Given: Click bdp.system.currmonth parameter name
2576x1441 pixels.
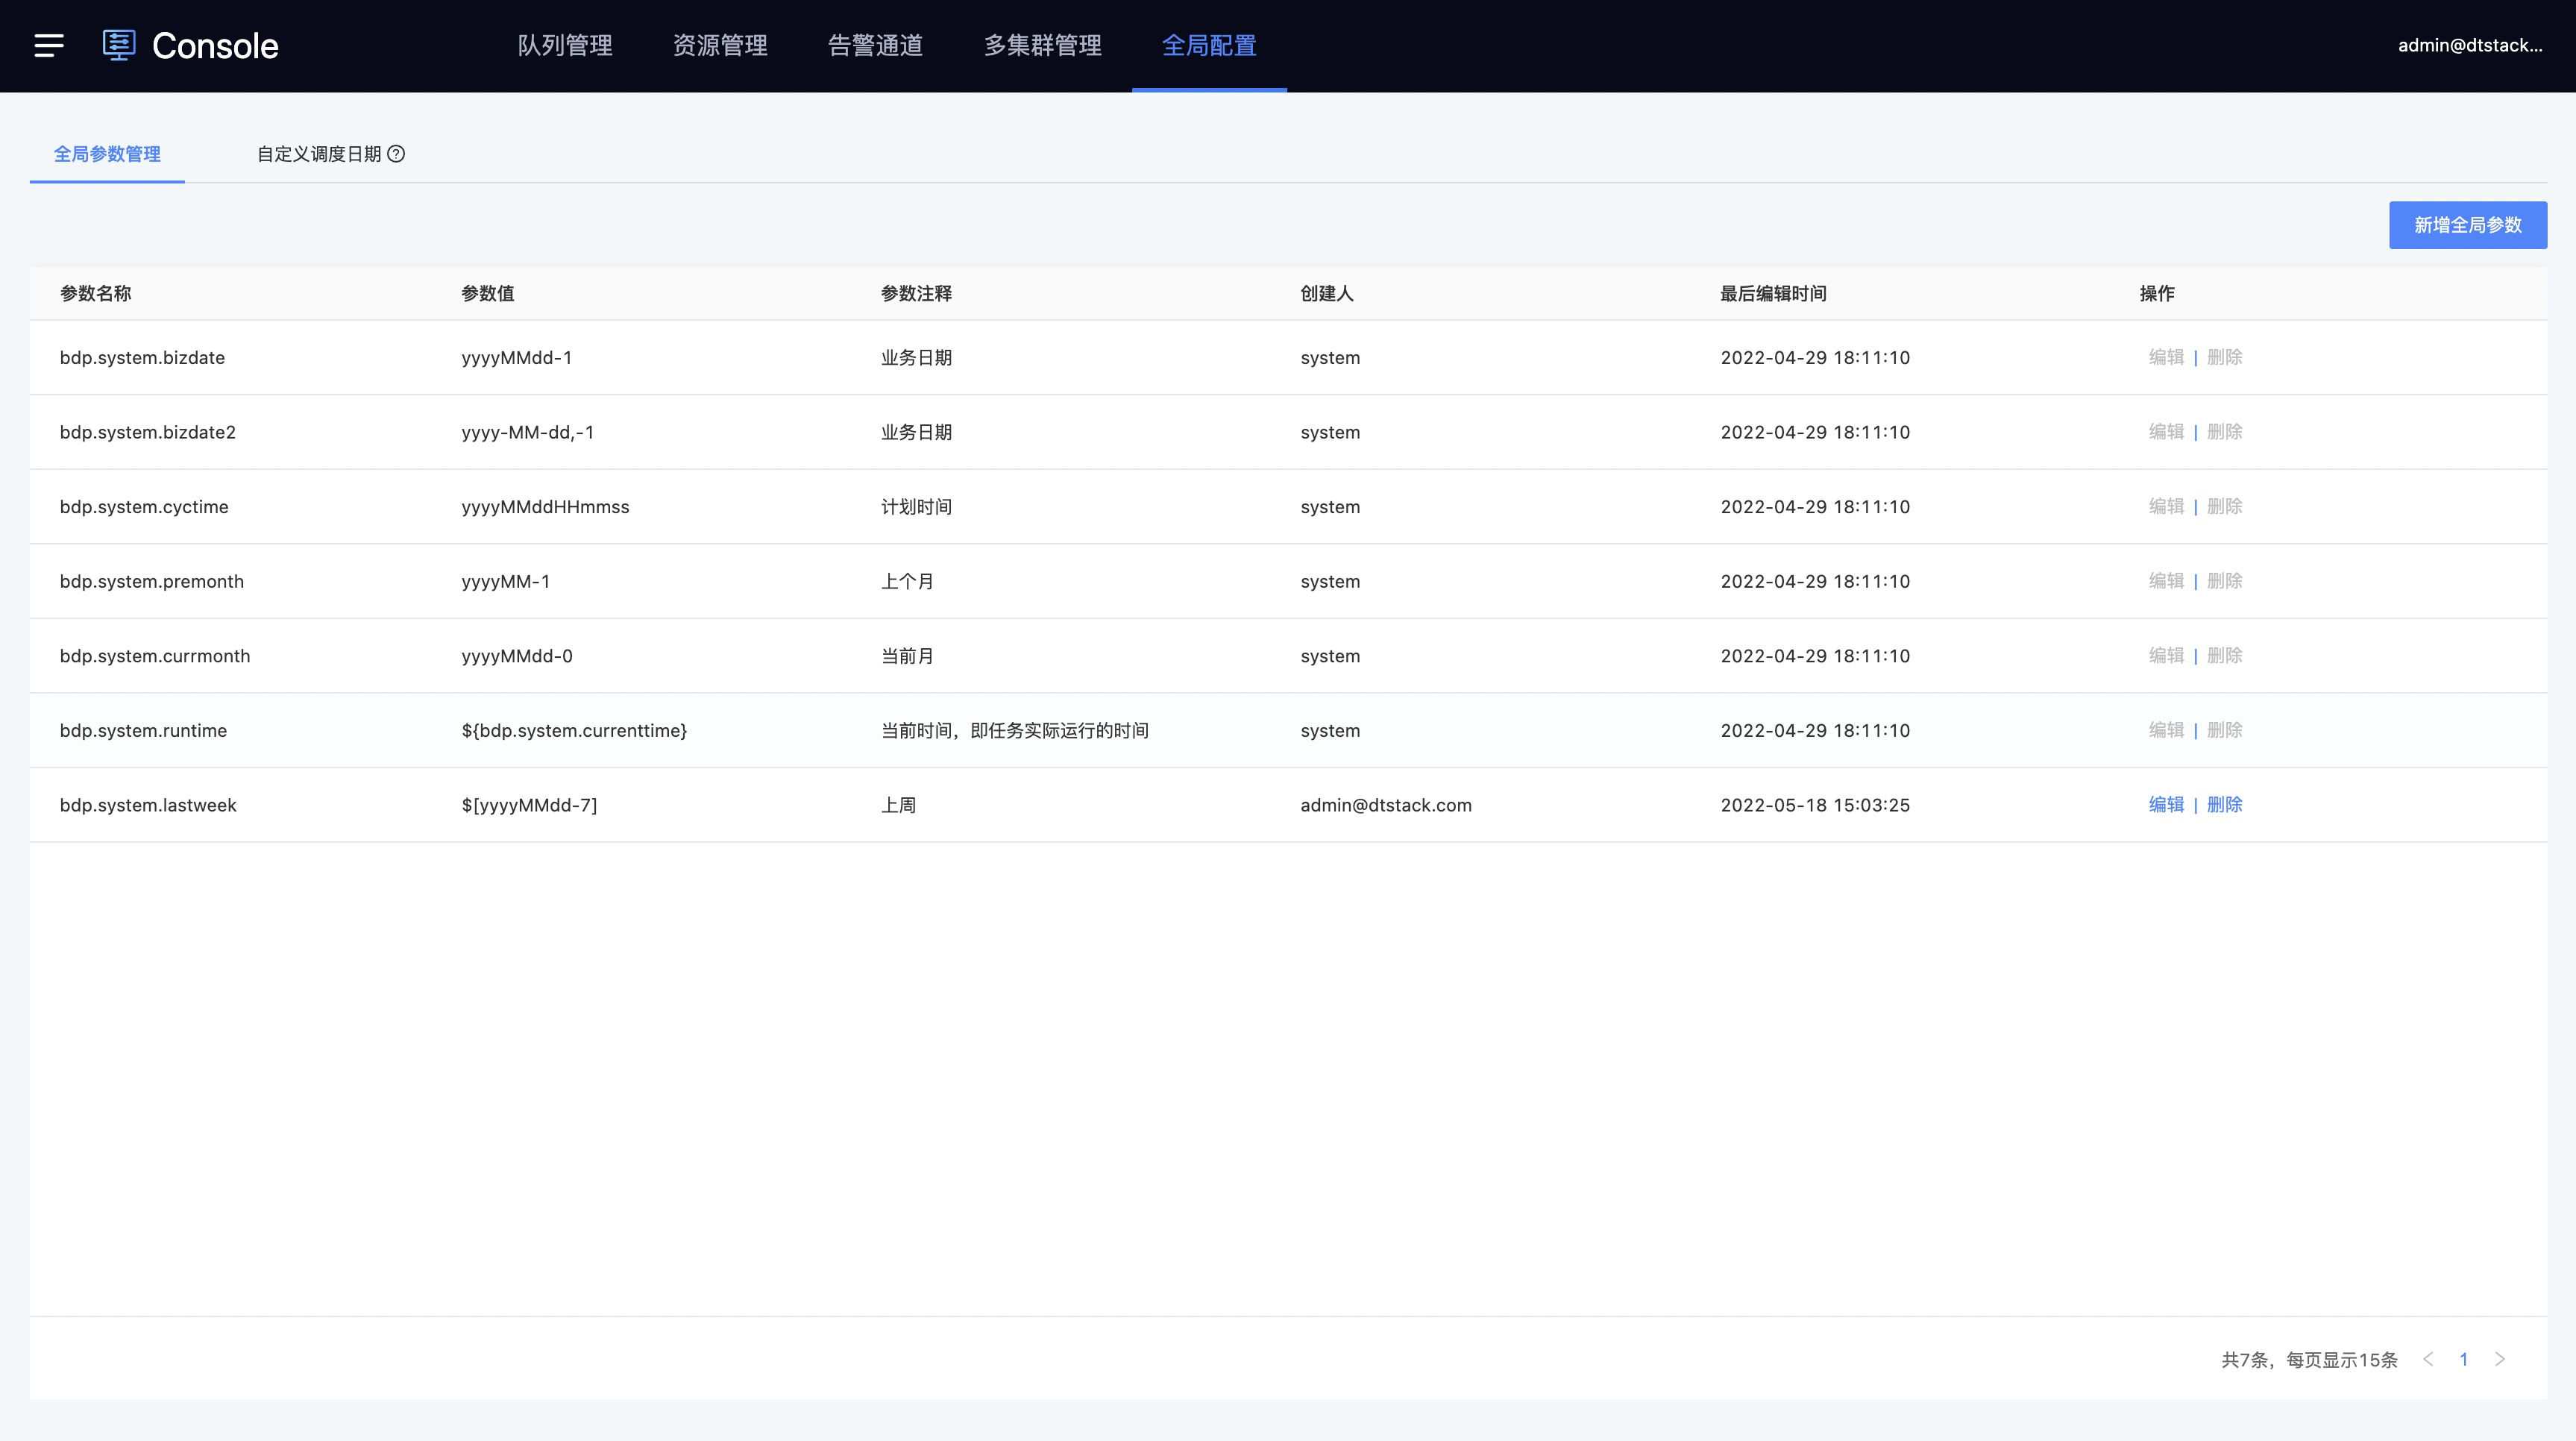Looking at the screenshot, I should pos(155,656).
